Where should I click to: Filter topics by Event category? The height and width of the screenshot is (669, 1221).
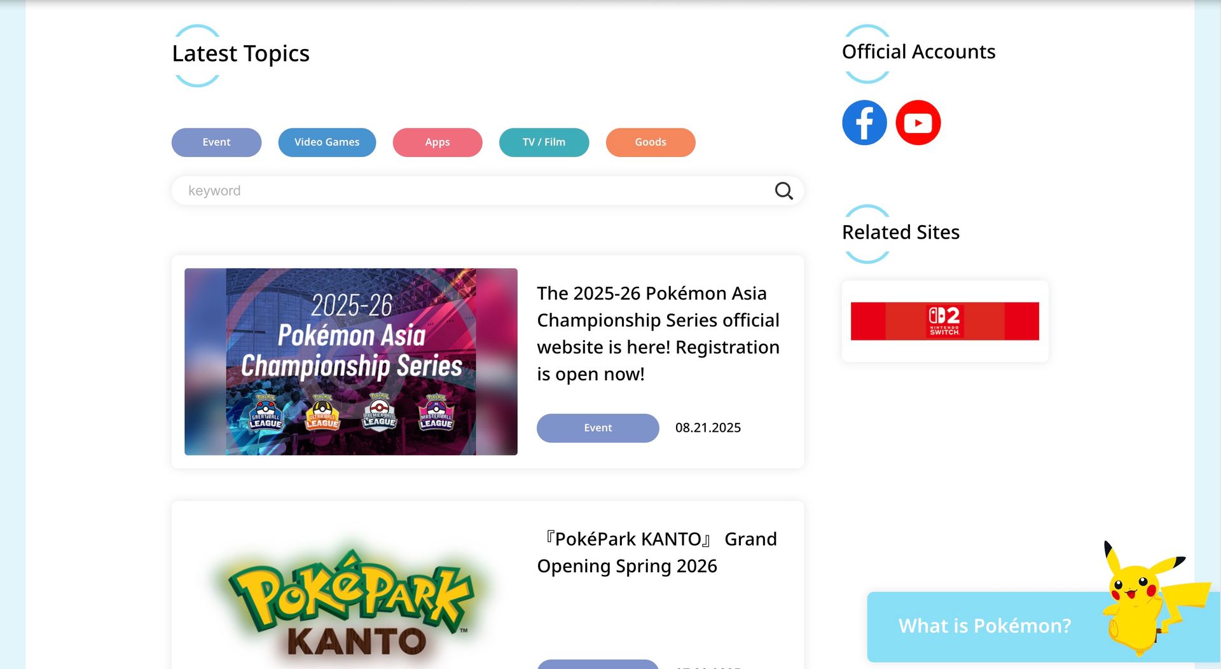216,142
